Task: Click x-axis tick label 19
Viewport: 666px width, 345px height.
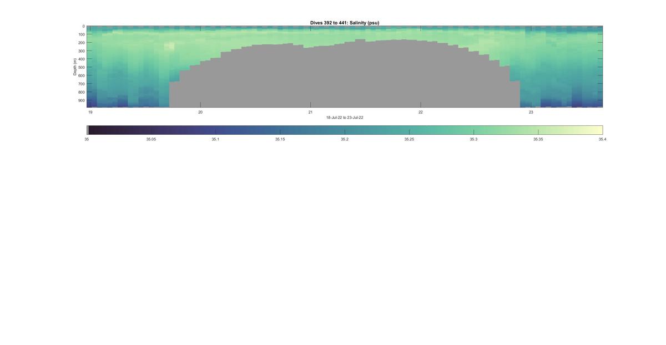Action: coord(90,112)
